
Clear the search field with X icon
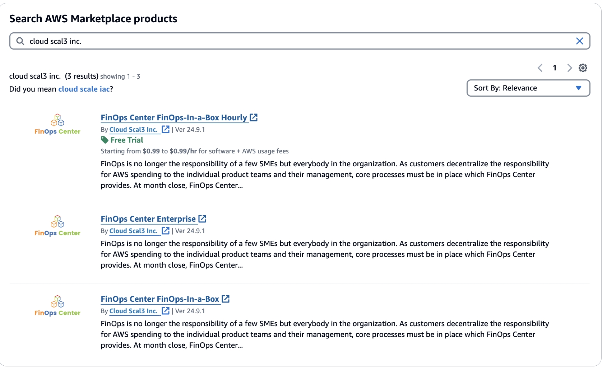click(579, 41)
